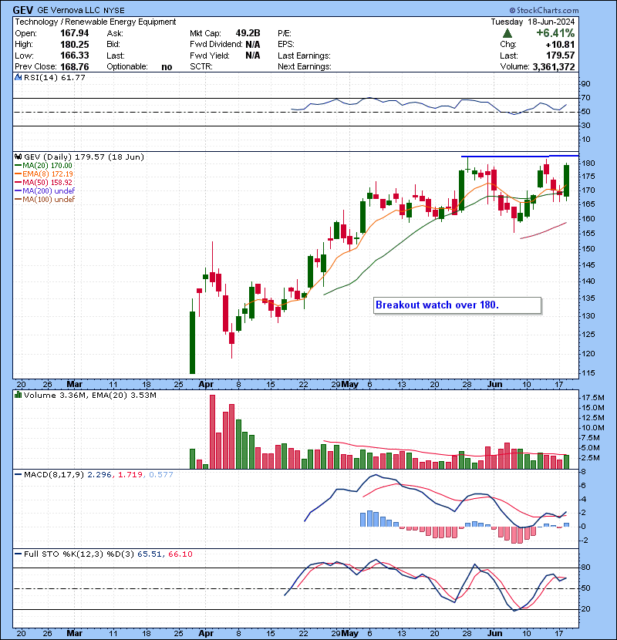Image resolution: width=617 pixels, height=640 pixels.
Task: Click the large green first-day candlestick near 115
Action: (x=192, y=342)
